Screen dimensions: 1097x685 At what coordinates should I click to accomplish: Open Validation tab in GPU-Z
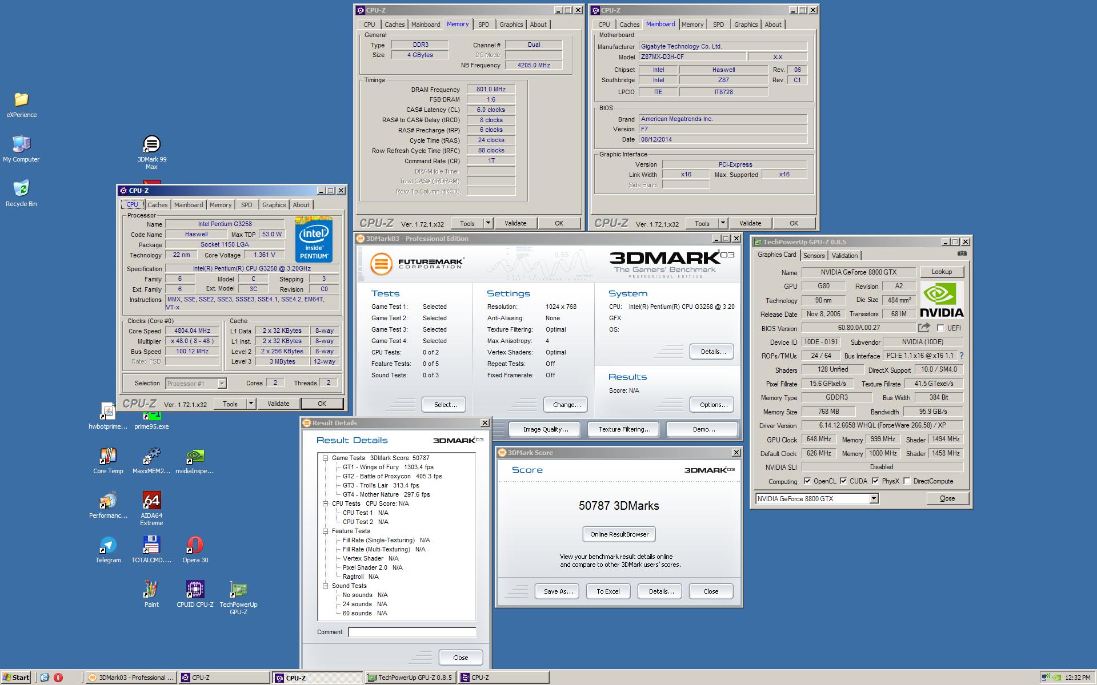[844, 256]
